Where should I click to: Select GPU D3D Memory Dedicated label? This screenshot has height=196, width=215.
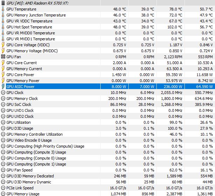[x=30, y=176]
